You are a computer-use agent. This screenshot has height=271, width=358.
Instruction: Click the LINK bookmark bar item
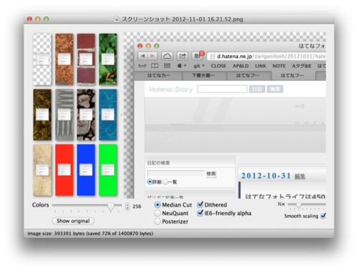pyautogui.click(x=261, y=66)
